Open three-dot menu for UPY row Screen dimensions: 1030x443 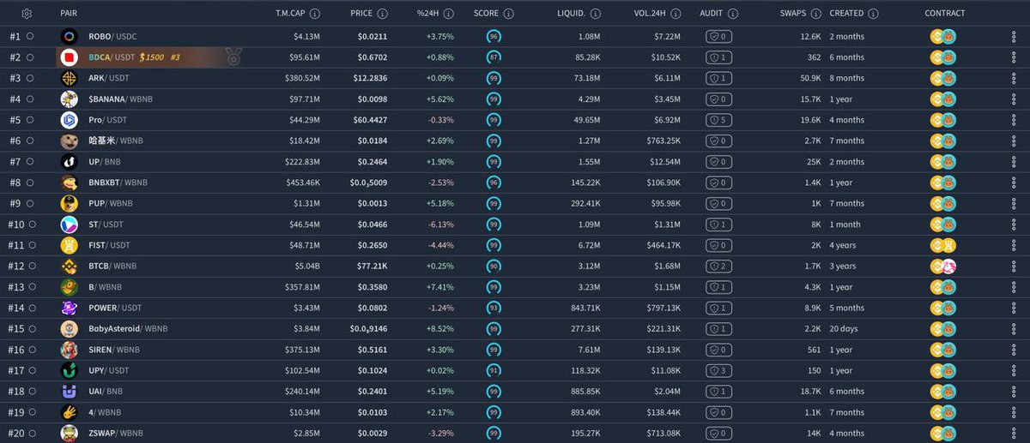pyautogui.click(x=1014, y=371)
